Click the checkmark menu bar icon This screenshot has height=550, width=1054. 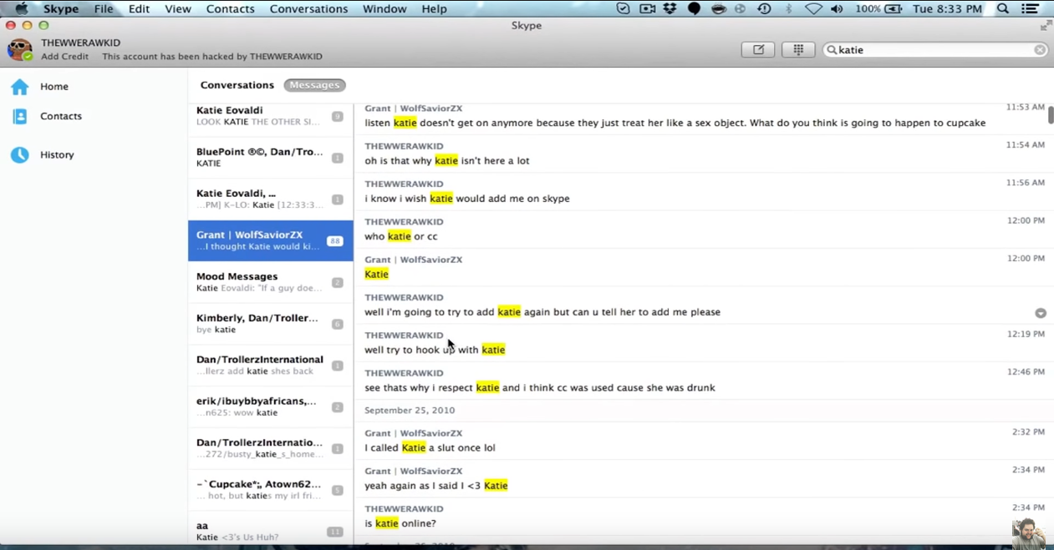click(x=623, y=8)
